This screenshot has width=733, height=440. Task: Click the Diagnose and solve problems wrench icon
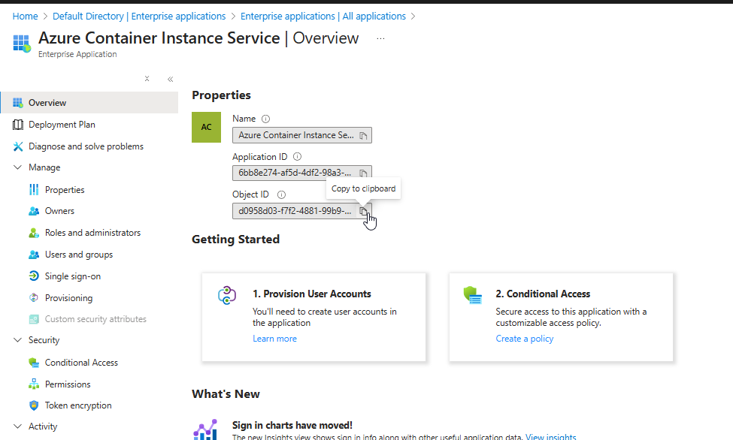point(18,146)
